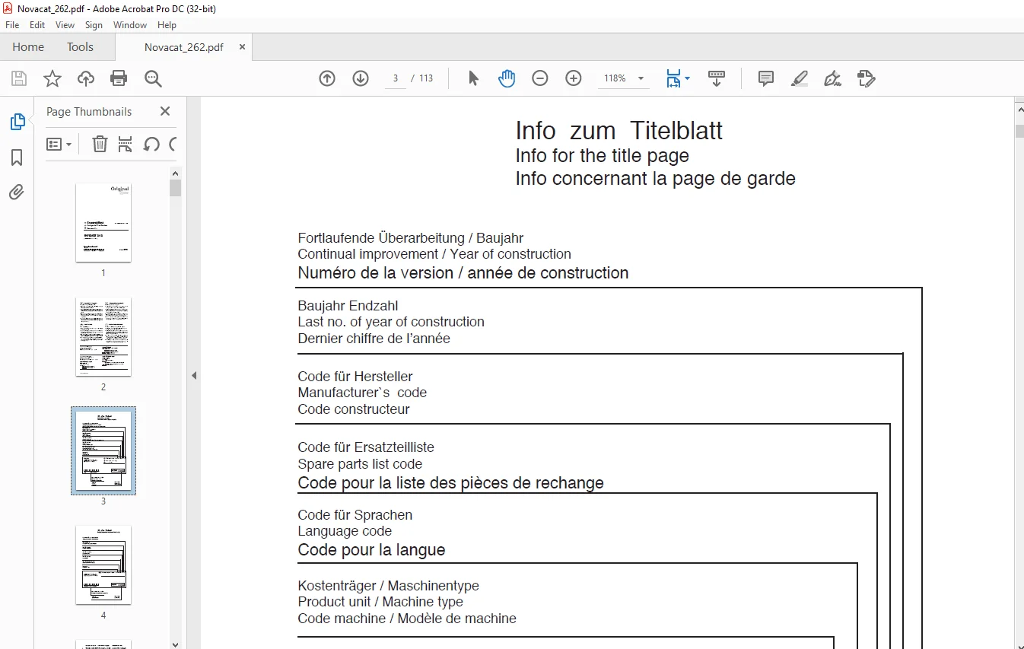Click the 'Product unit / Machine type' text
The image size is (1024, 649).
coord(380,602)
